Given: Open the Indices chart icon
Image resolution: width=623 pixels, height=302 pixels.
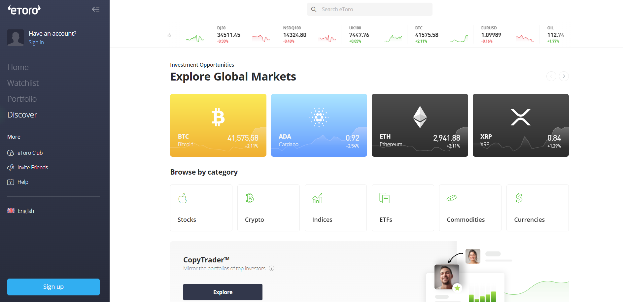Looking at the screenshot, I should (x=317, y=198).
